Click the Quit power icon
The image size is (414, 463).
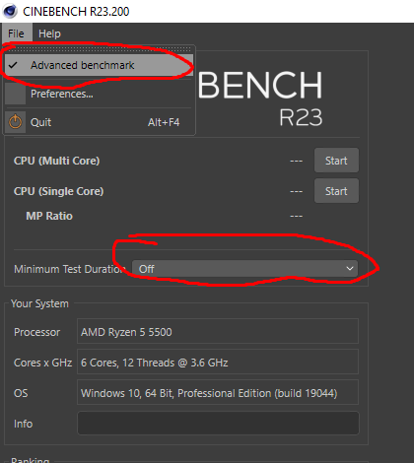15,122
